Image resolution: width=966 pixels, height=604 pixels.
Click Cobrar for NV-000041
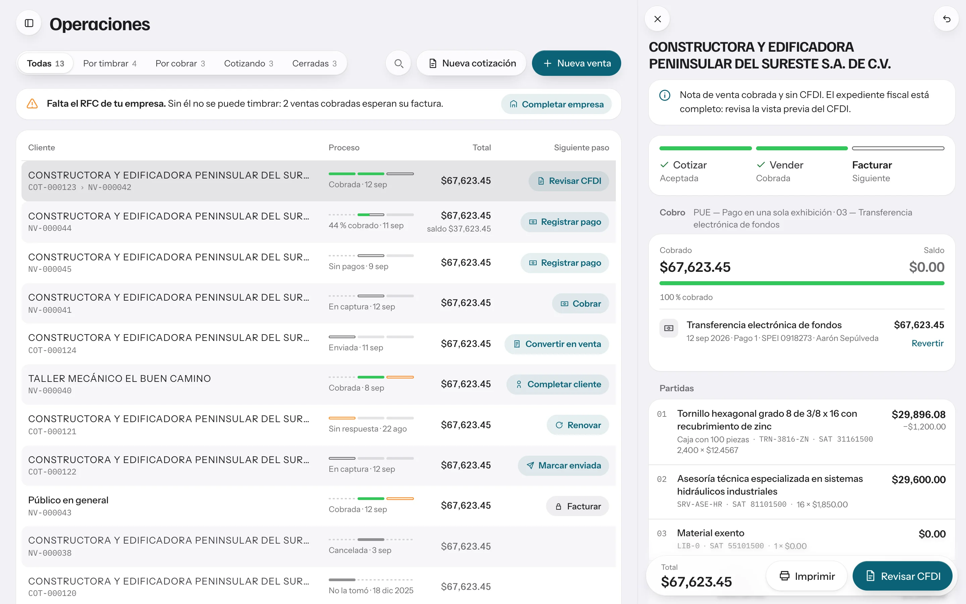580,304
